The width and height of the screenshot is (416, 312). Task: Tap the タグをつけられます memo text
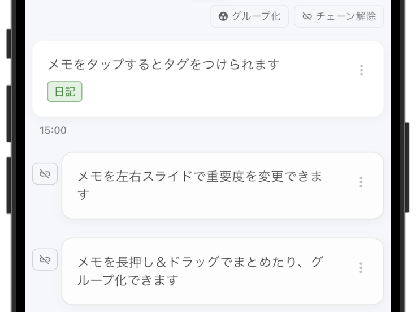tap(164, 65)
